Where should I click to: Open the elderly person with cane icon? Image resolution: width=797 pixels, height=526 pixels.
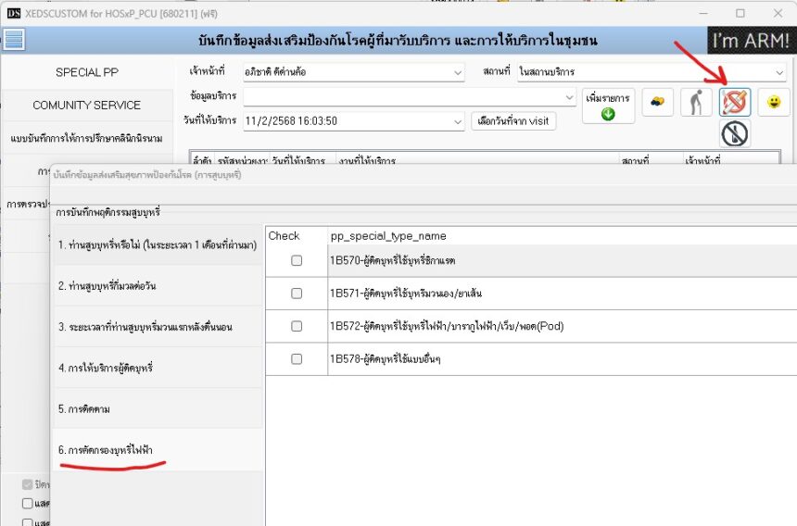(x=696, y=103)
